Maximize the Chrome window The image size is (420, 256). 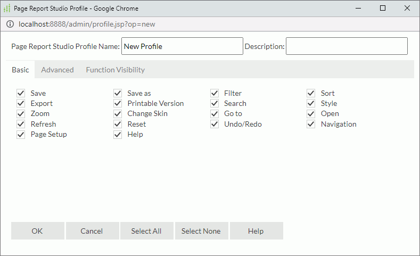pos(383,9)
